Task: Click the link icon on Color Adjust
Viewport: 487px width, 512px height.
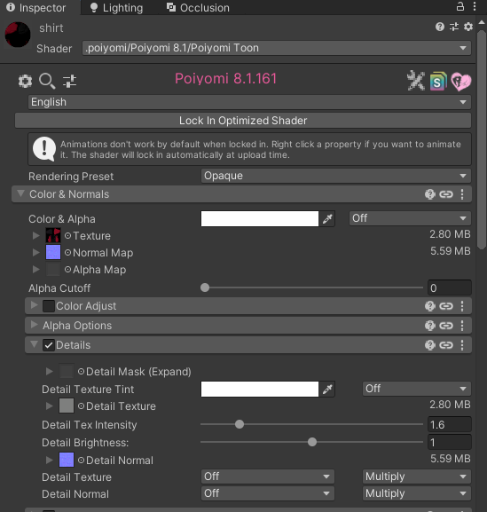Action: (x=446, y=306)
